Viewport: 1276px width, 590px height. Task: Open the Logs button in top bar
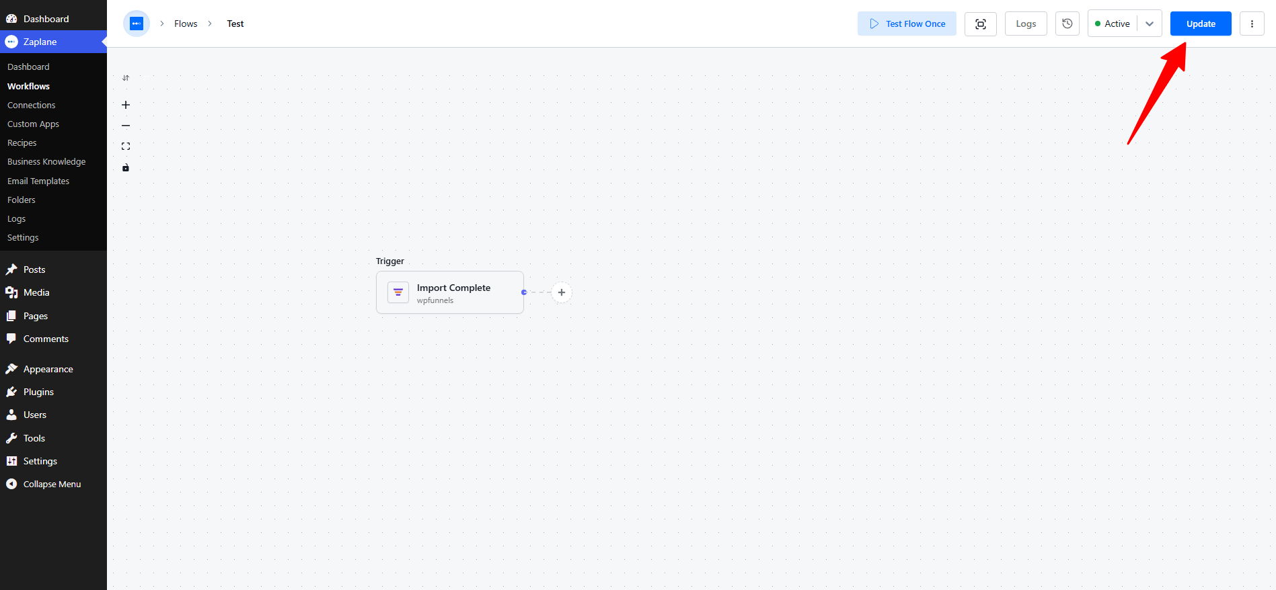(x=1026, y=24)
